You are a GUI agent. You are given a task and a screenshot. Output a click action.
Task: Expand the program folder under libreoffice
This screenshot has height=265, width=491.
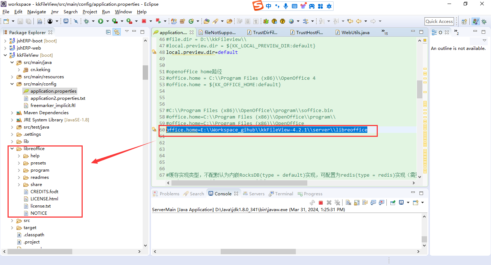tap(19, 170)
